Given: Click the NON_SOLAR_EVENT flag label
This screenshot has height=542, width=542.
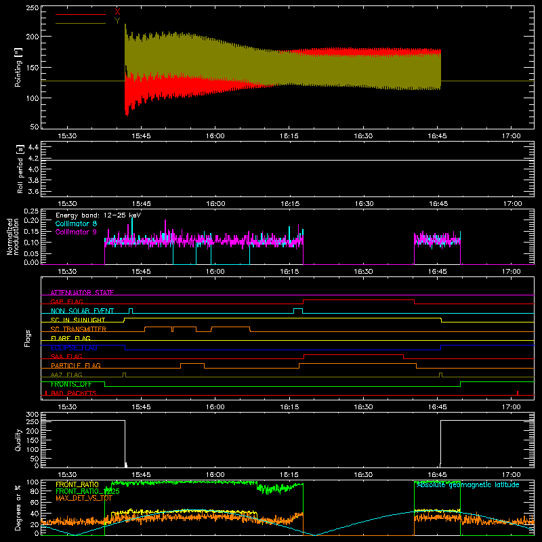Looking at the screenshot, I should (x=82, y=311).
